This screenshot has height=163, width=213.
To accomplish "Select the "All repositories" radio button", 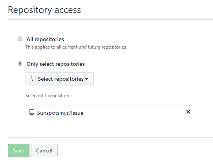I will [20, 39].
